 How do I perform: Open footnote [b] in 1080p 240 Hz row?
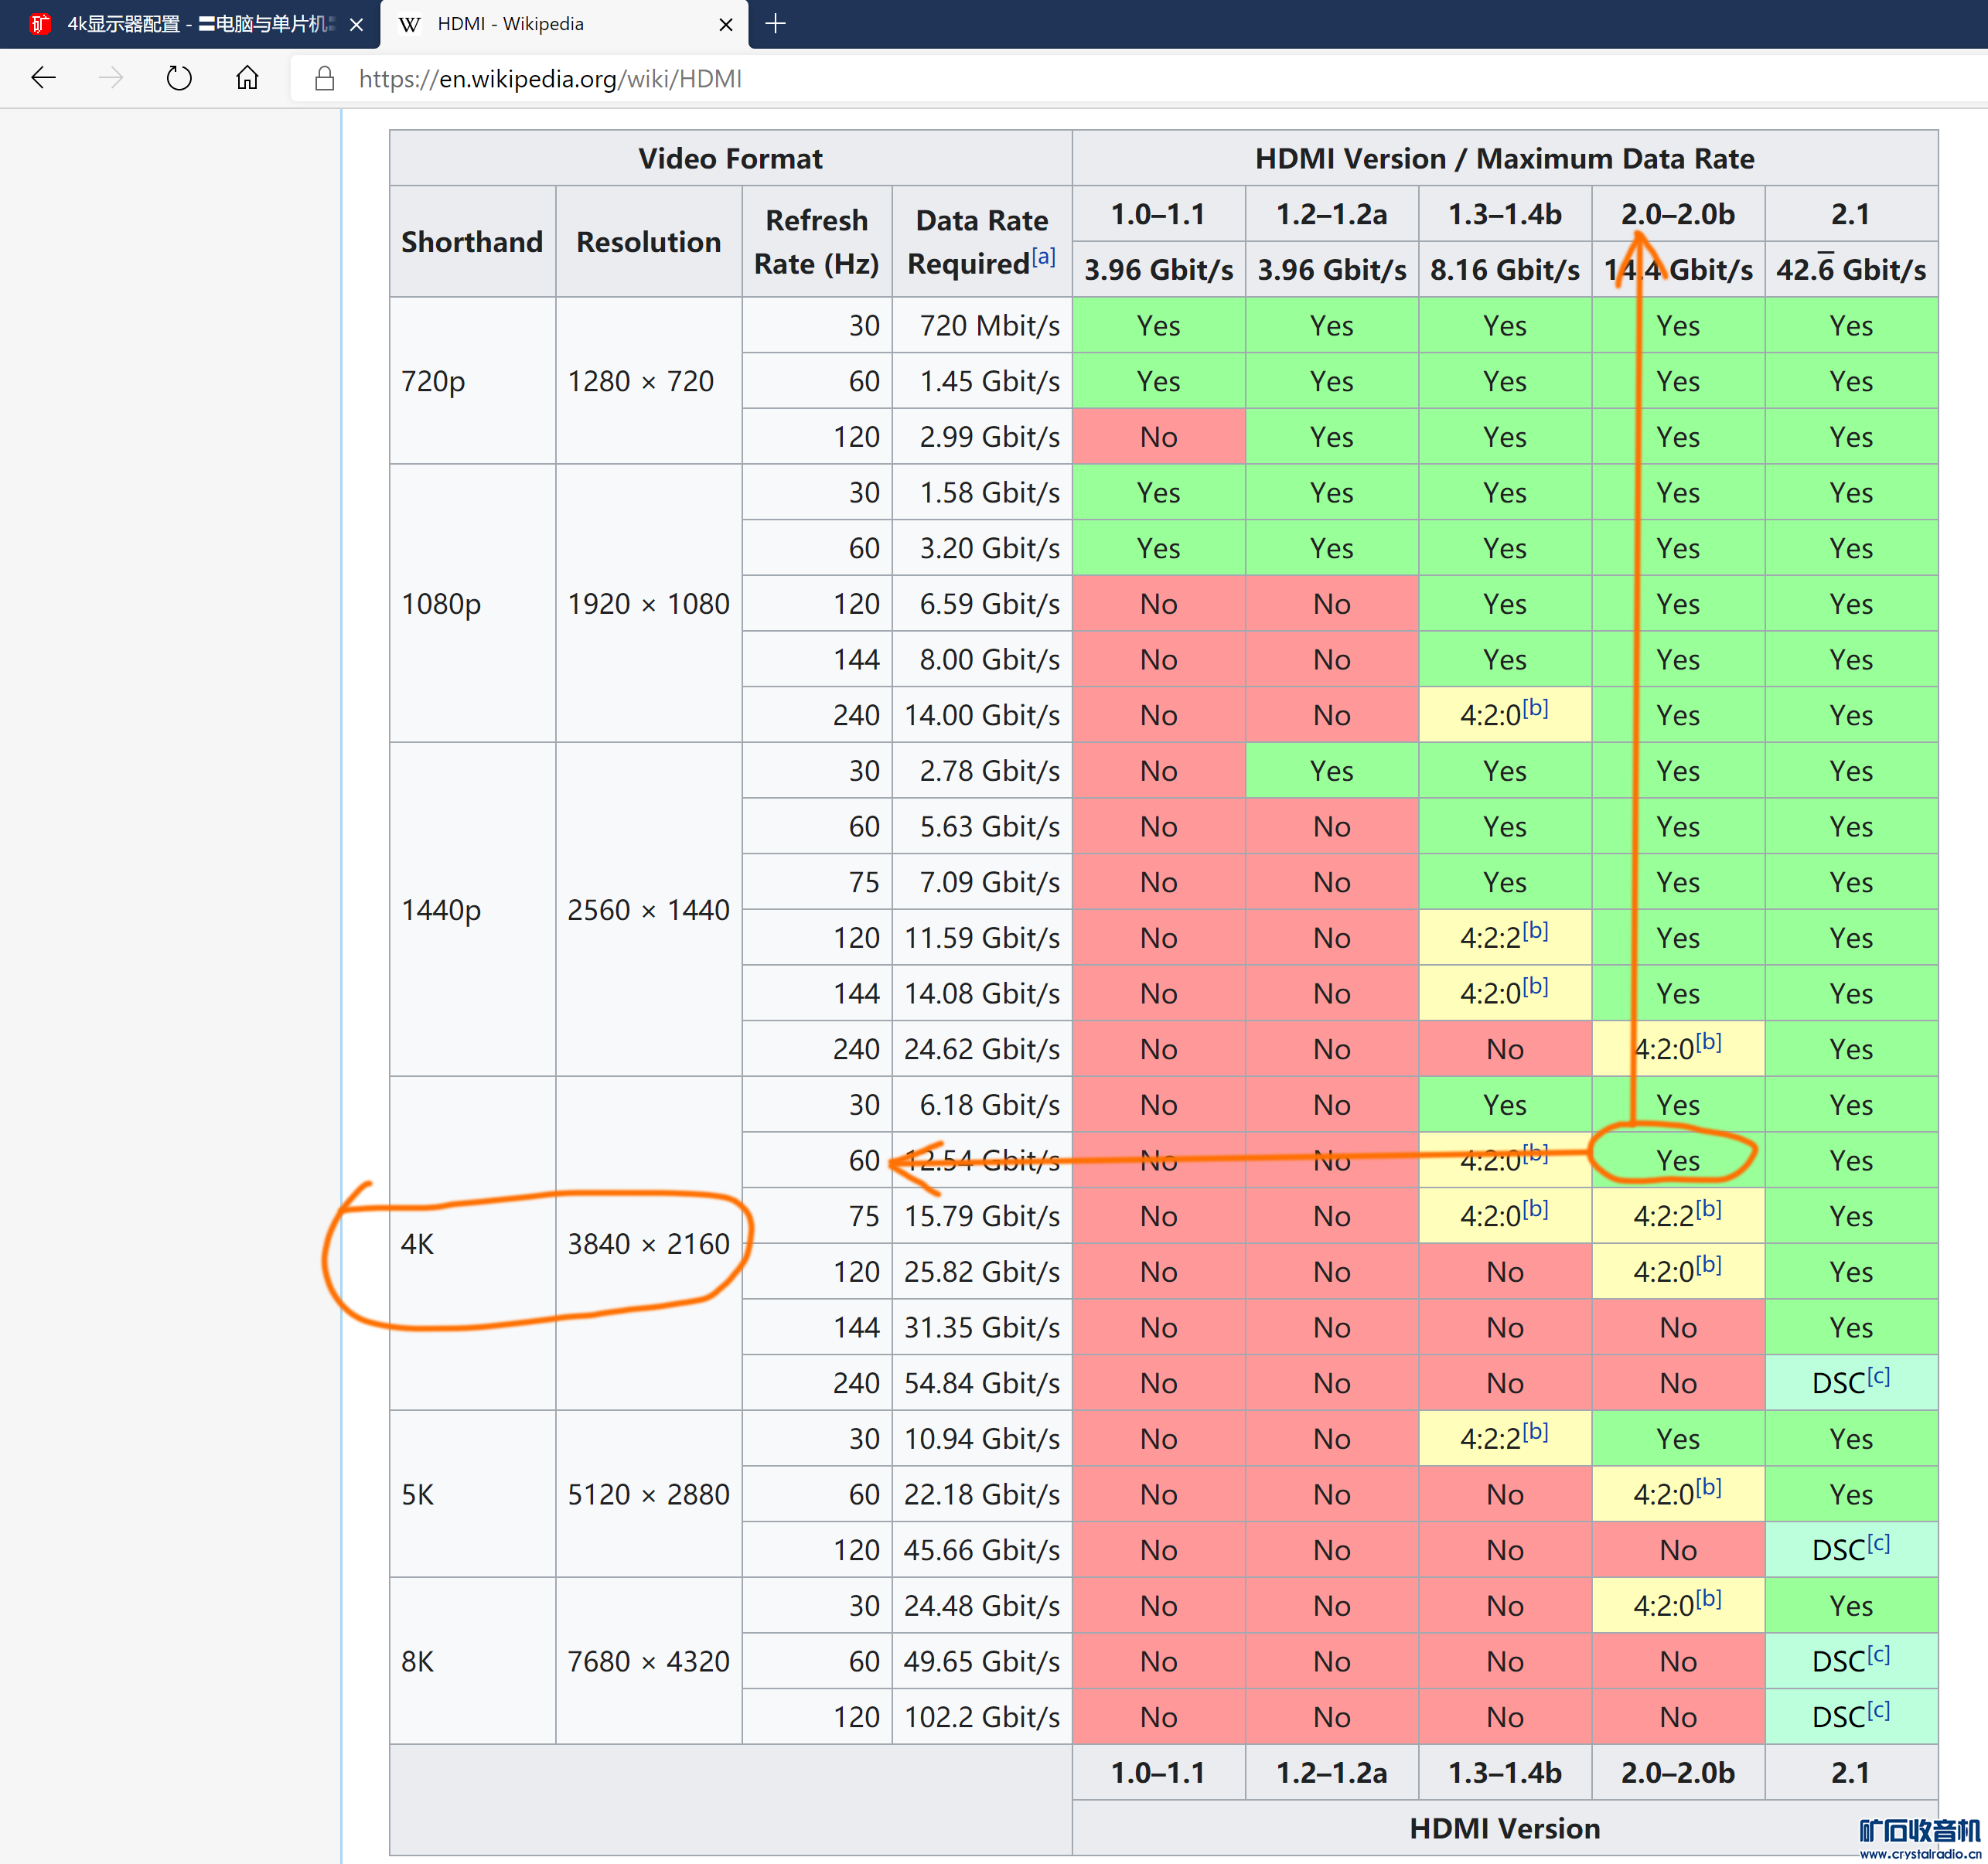pyautogui.click(x=1535, y=708)
